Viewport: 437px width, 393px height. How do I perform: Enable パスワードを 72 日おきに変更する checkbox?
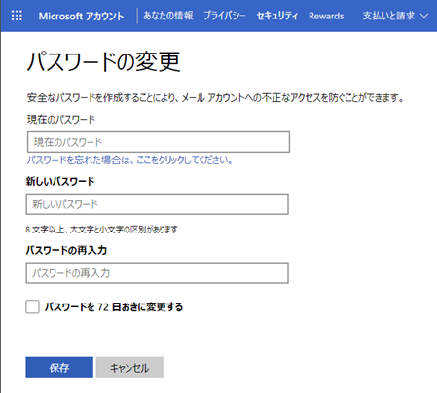tap(32, 306)
